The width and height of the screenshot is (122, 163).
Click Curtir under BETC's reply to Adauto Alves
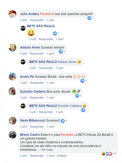pyautogui.click(x=33, y=68)
